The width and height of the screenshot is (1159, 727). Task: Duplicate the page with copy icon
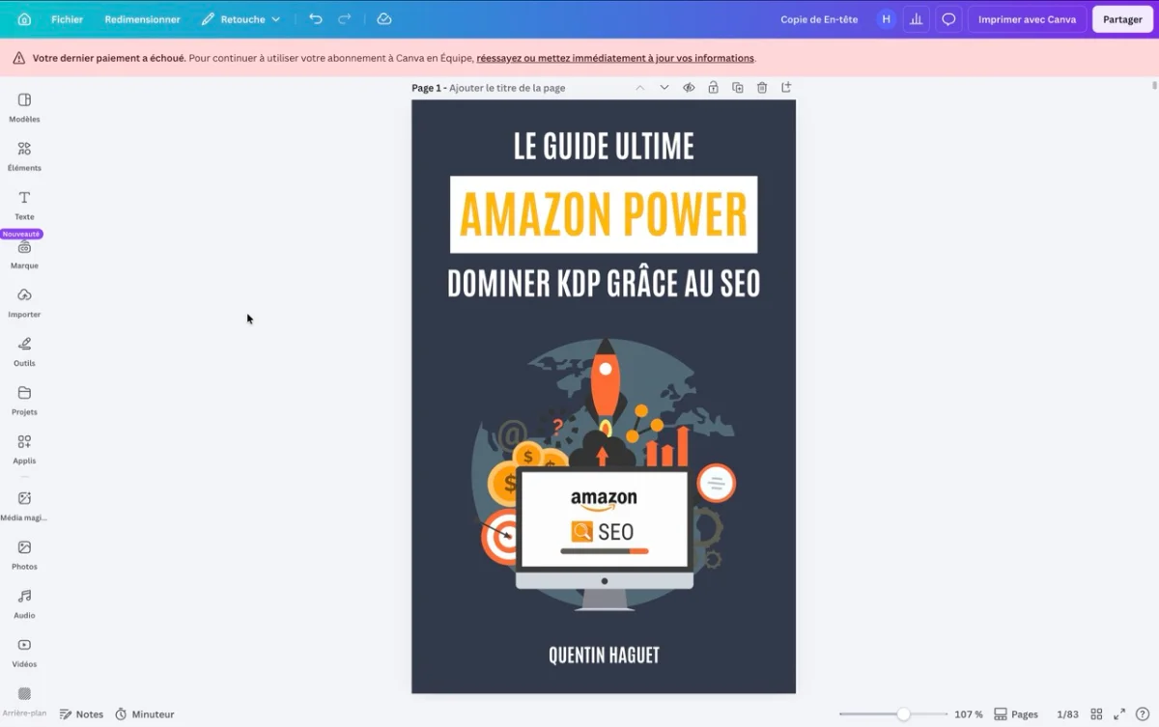coord(738,88)
